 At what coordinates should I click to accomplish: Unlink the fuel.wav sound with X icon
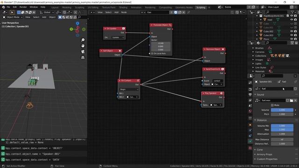(295, 100)
